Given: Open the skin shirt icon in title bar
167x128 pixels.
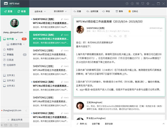Looking at the screenshot, I should pos(143,4).
